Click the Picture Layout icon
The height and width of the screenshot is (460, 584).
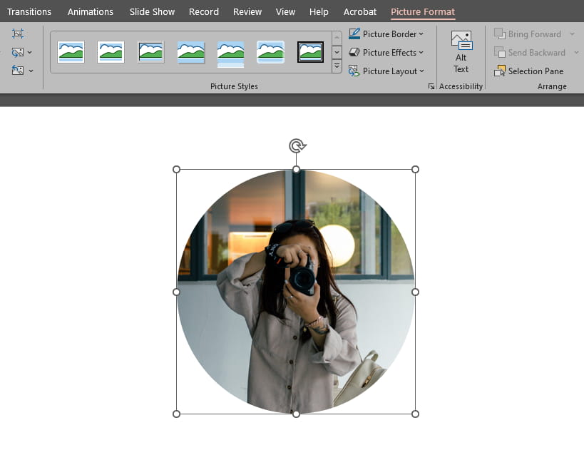tap(354, 71)
